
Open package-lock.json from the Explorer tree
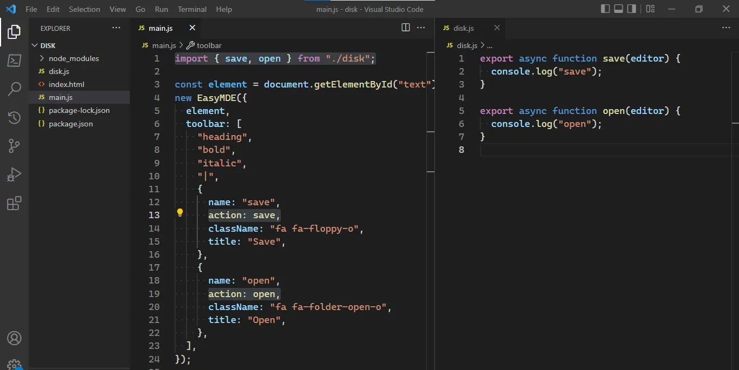79,110
